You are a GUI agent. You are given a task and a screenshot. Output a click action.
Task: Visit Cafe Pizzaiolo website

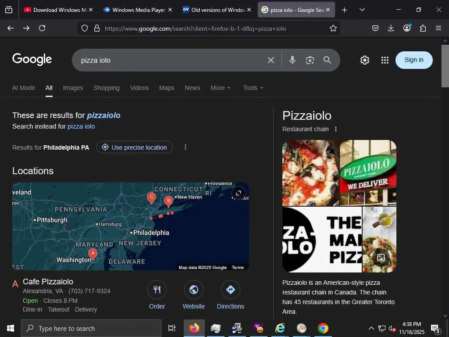click(x=193, y=295)
